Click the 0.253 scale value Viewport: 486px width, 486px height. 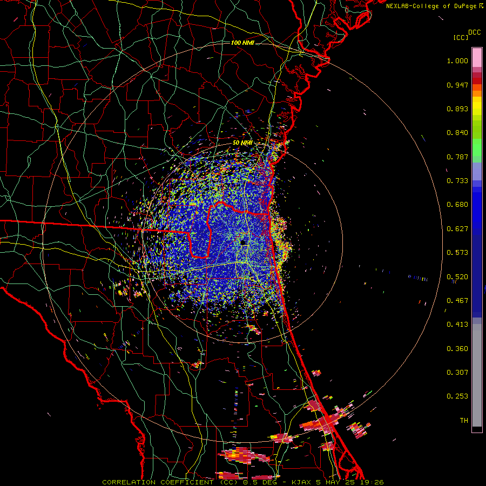click(x=457, y=396)
